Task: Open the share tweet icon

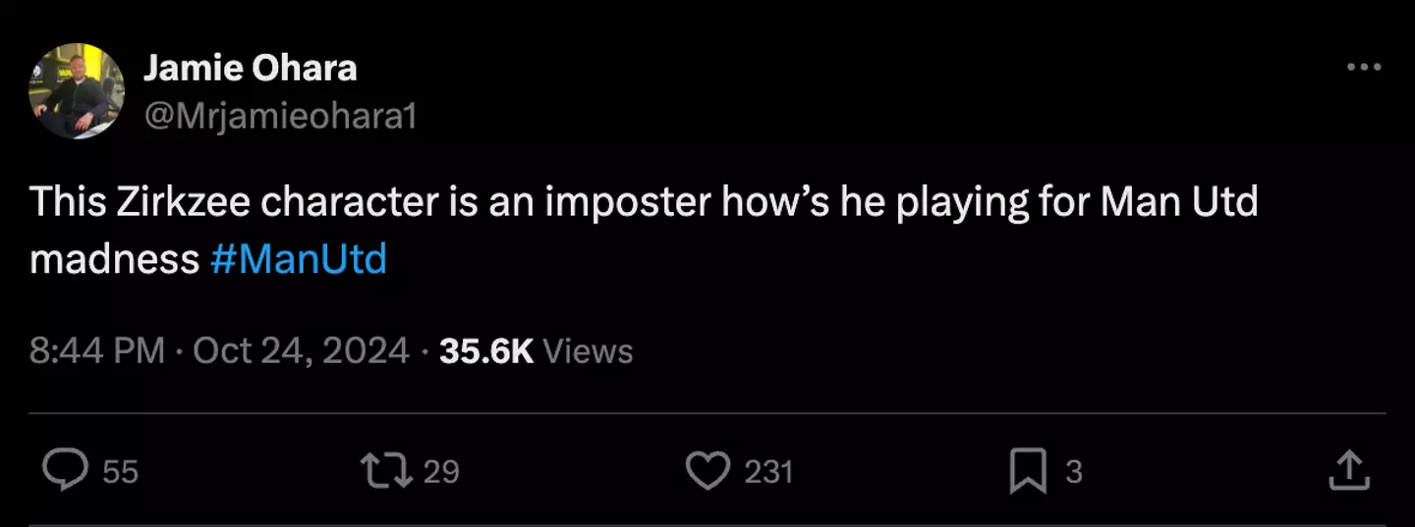Action: [x=1348, y=472]
